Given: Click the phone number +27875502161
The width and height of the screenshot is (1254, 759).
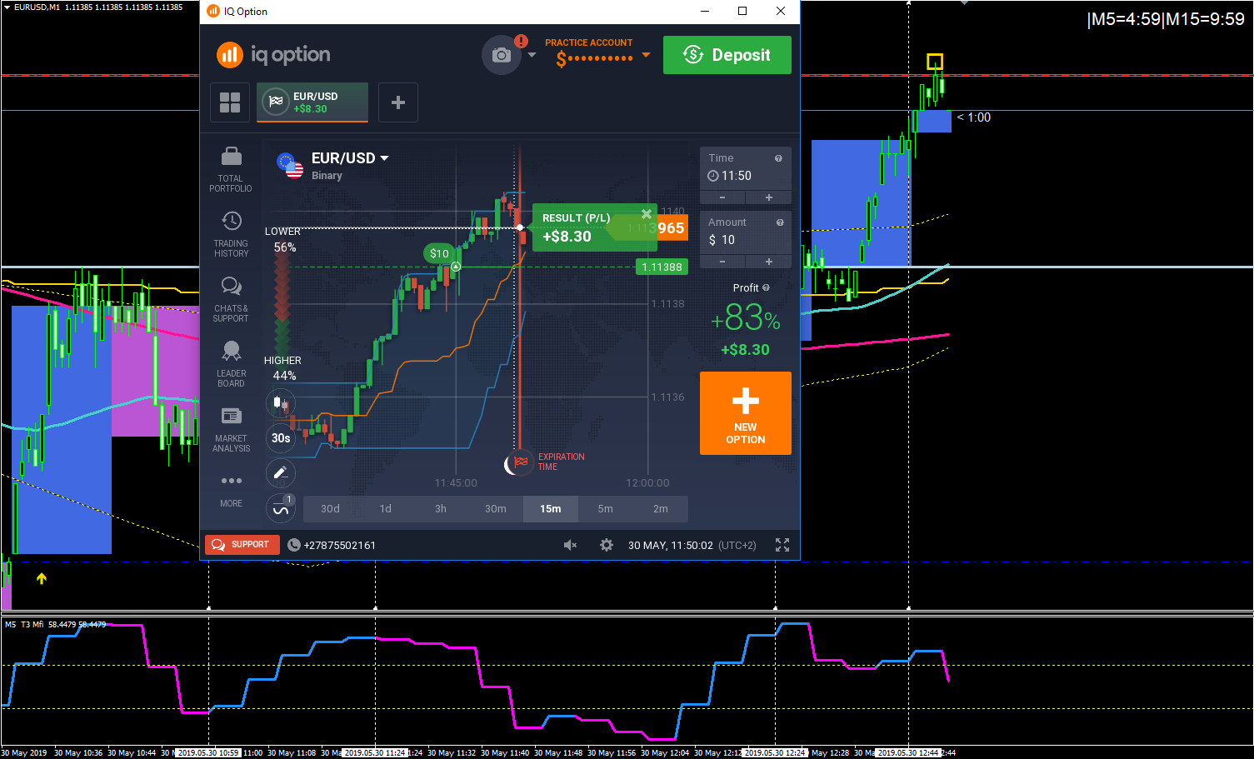Looking at the screenshot, I should coord(332,545).
